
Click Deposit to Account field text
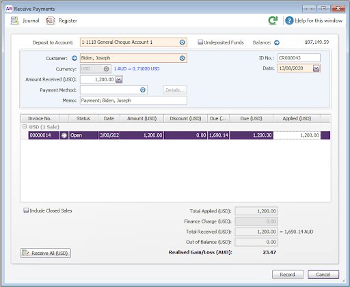117,42
